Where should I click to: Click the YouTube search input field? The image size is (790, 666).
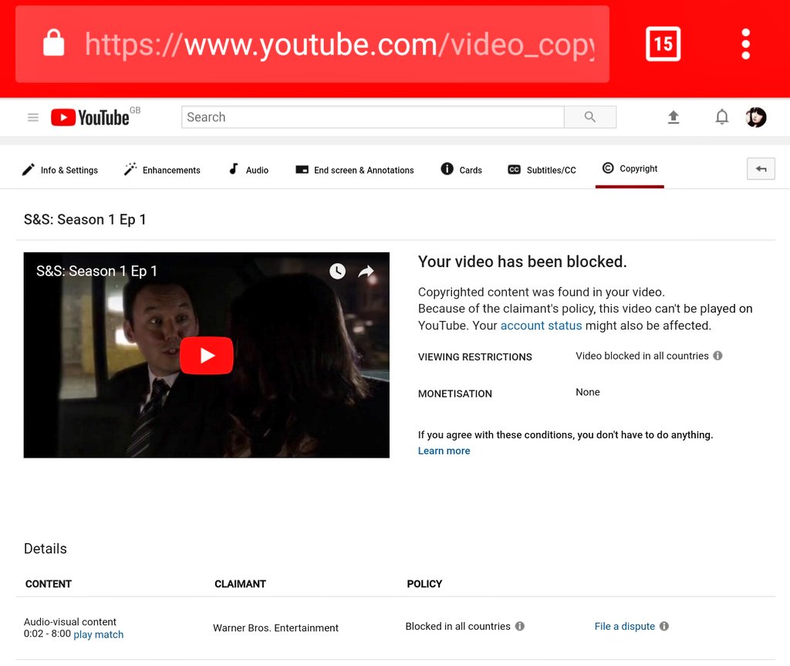click(373, 117)
